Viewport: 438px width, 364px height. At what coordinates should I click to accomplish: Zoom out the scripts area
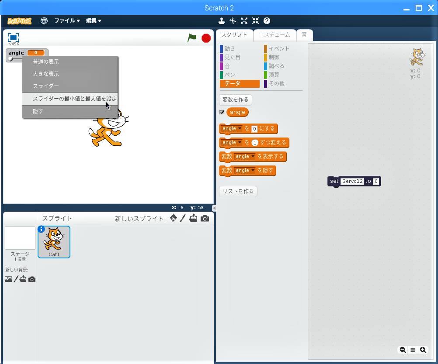(403, 350)
